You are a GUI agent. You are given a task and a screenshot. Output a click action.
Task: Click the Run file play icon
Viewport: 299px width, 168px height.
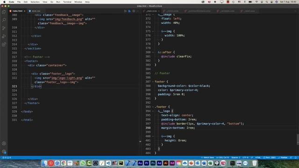click(125, 11)
